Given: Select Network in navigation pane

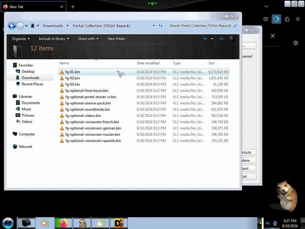Looking at the screenshot, I should pyautogui.click(x=25, y=147).
